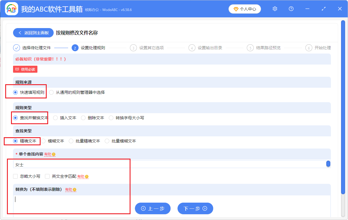Viewport: 348px width, 220px height.
Task: Click the help icon next to 英文全字匹配
Action: pos(87,176)
